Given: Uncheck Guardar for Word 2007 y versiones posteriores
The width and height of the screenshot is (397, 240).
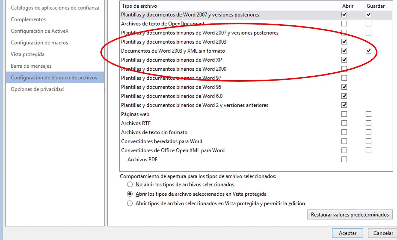Looking at the screenshot, I should pos(369,15).
